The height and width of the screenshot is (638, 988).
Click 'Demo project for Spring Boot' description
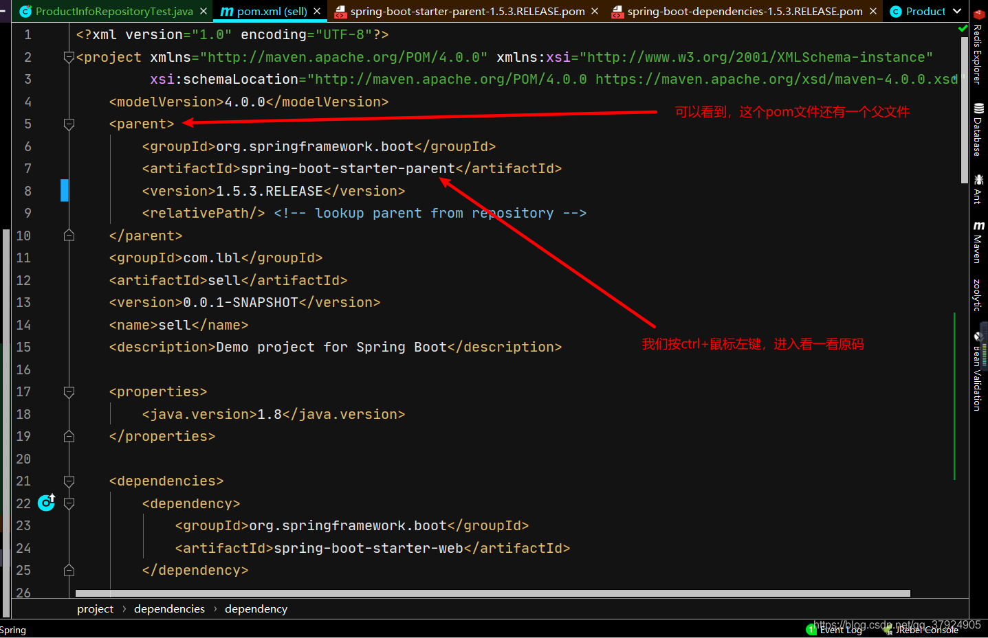331,348
